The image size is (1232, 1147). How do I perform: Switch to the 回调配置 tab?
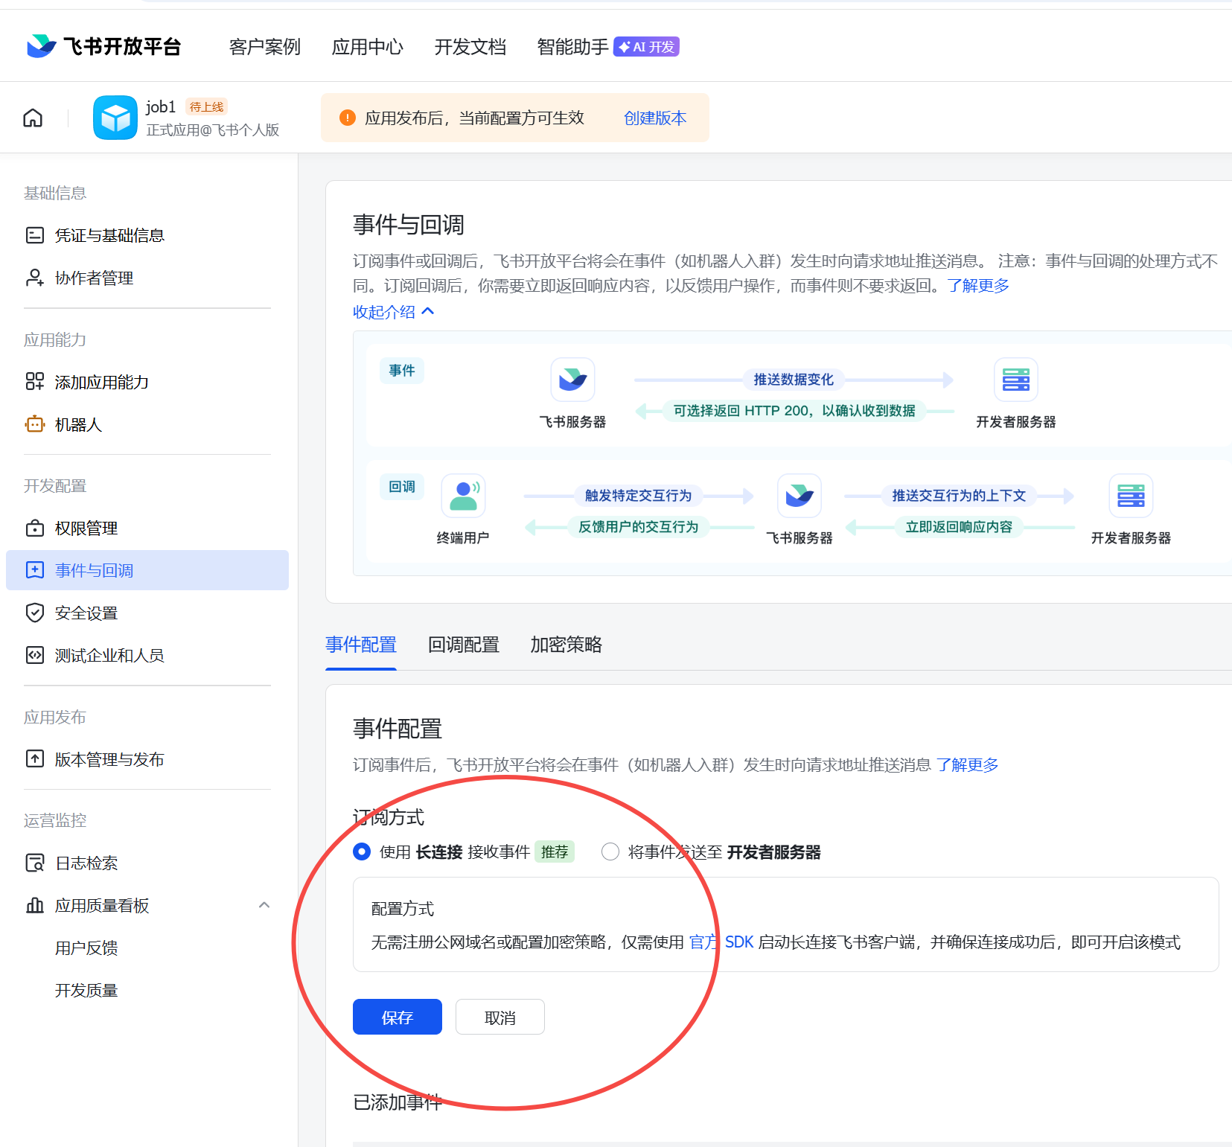(464, 645)
